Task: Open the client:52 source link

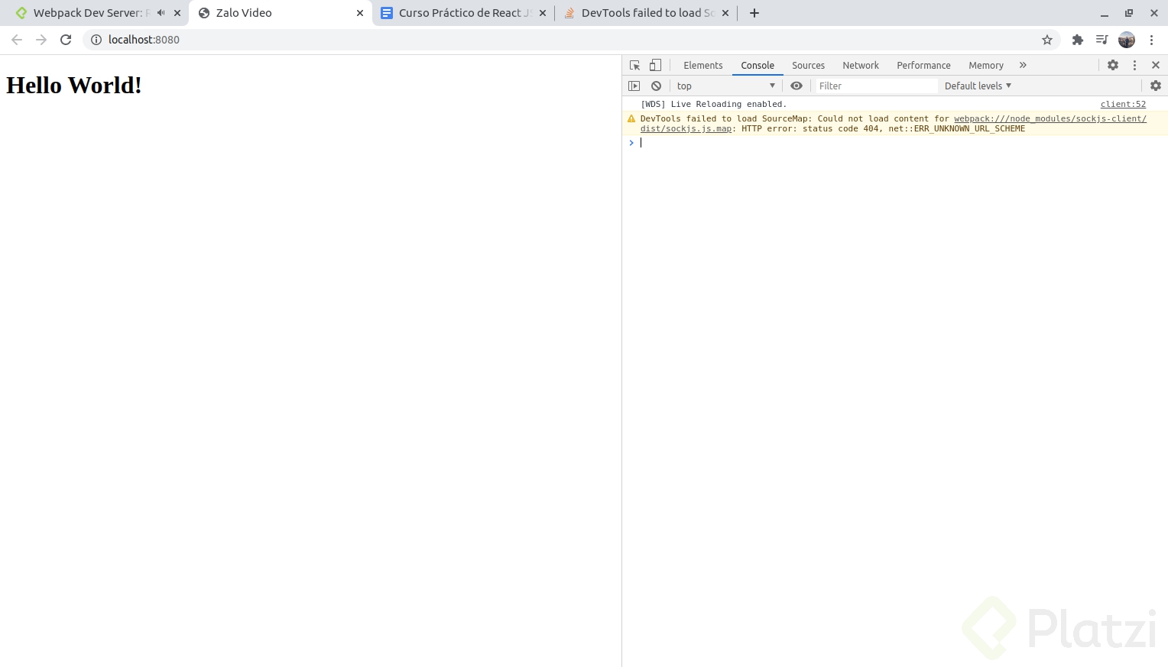Action: pos(1123,104)
